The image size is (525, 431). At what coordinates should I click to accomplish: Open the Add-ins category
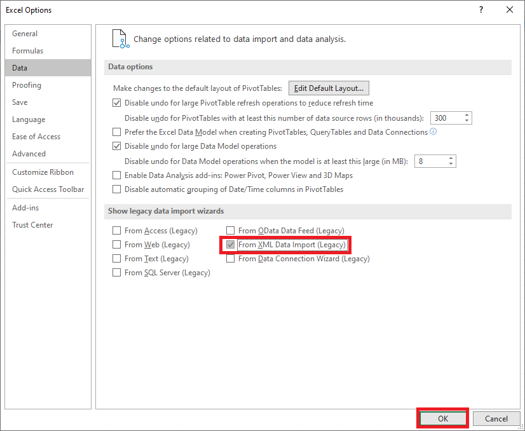click(48, 208)
